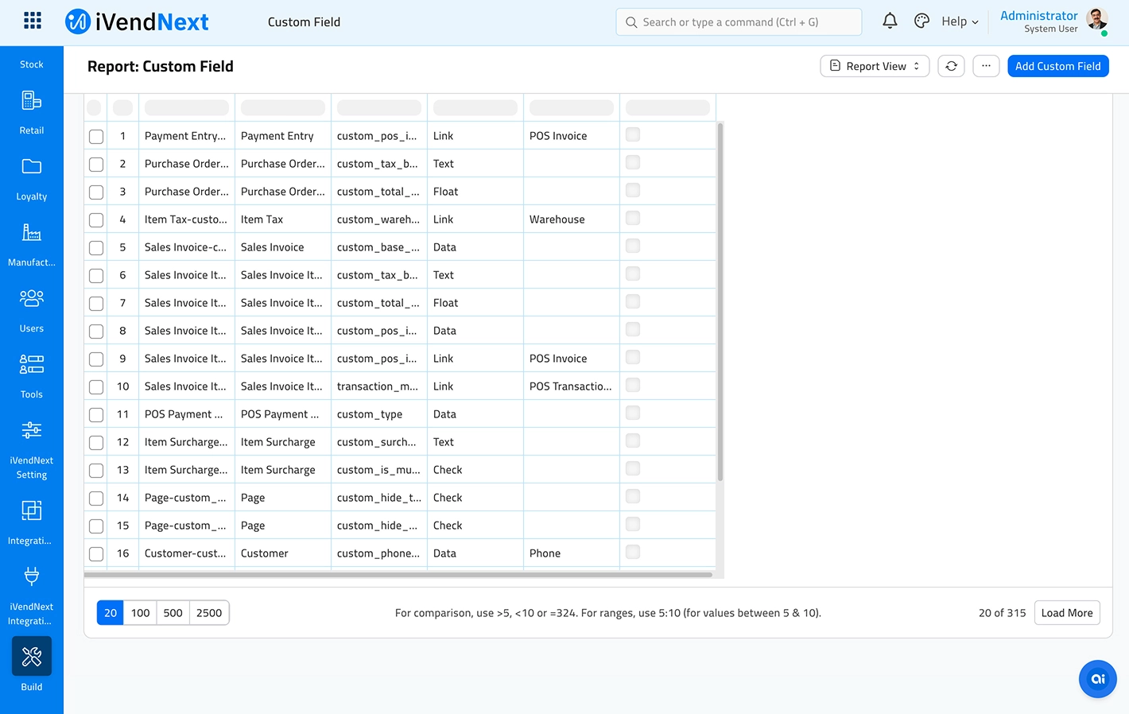Click the Add Custom Field button

click(x=1057, y=66)
